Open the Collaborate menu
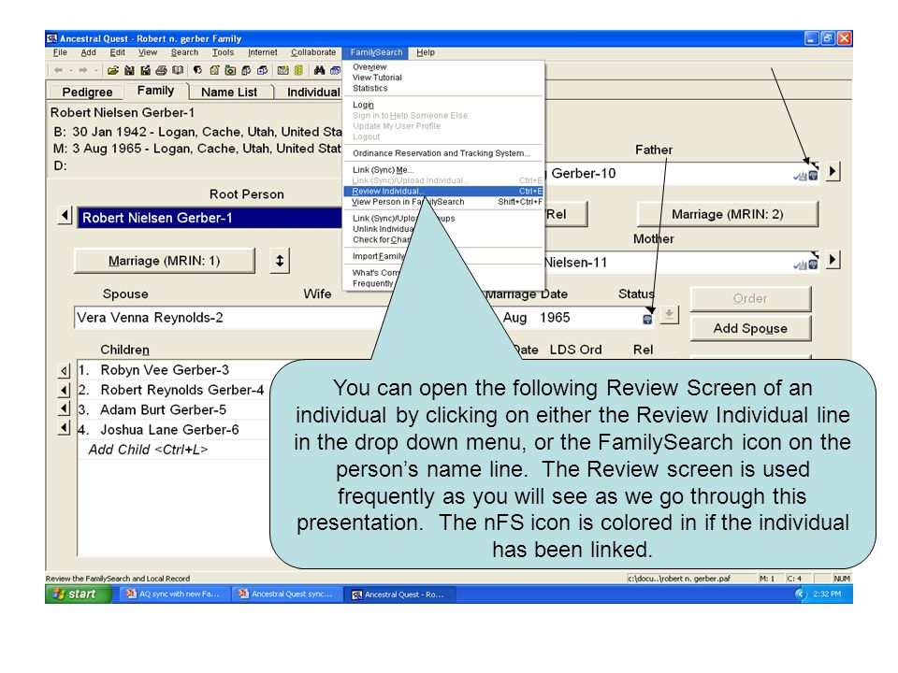 point(313,52)
